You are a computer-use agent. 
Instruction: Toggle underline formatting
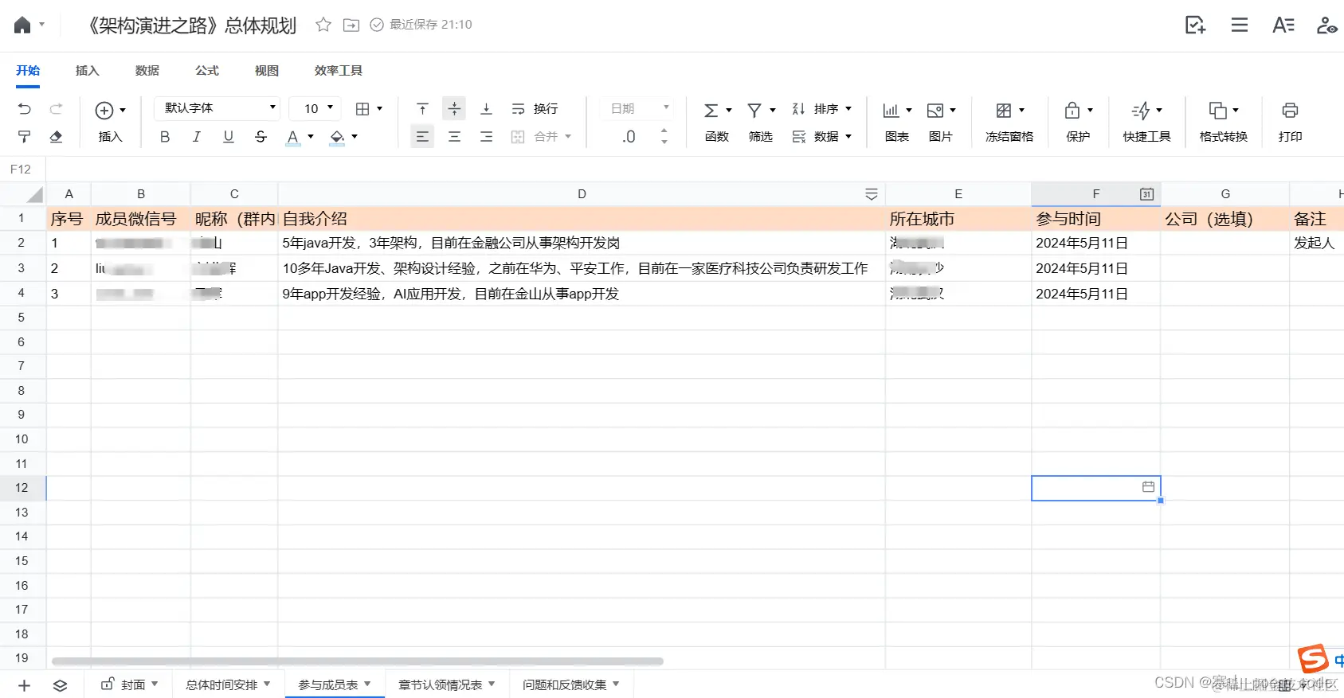tap(229, 137)
